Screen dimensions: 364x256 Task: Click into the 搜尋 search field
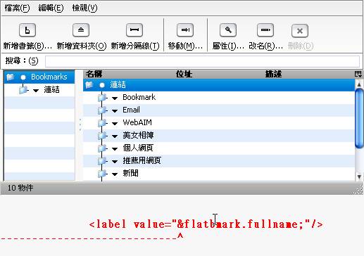(x=202, y=61)
